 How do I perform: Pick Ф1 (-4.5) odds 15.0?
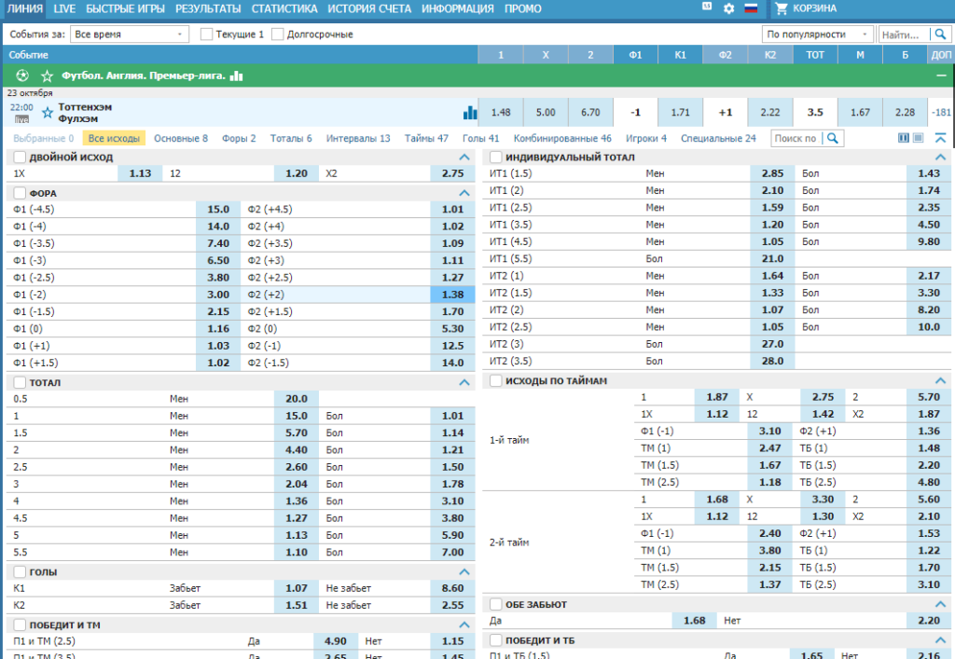(x=218, y=209)
